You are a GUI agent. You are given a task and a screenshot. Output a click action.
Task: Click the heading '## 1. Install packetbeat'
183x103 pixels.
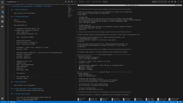(x=19, y=10)
